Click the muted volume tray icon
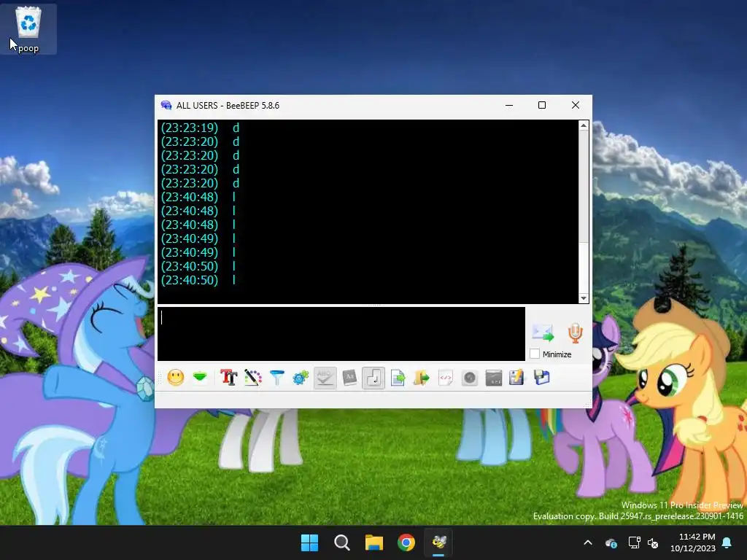This screenshot has width=747, height=560. (653, 542)
